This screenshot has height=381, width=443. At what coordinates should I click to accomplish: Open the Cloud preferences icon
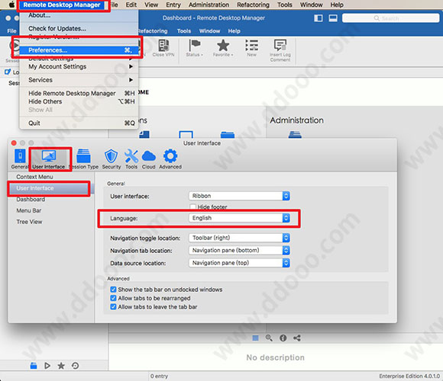[x=149, y=156]
